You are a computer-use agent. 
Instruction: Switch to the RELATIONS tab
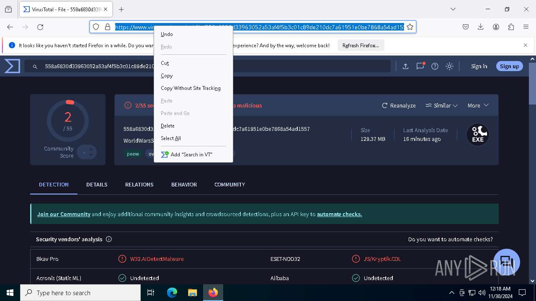click(x=139, y=184)
